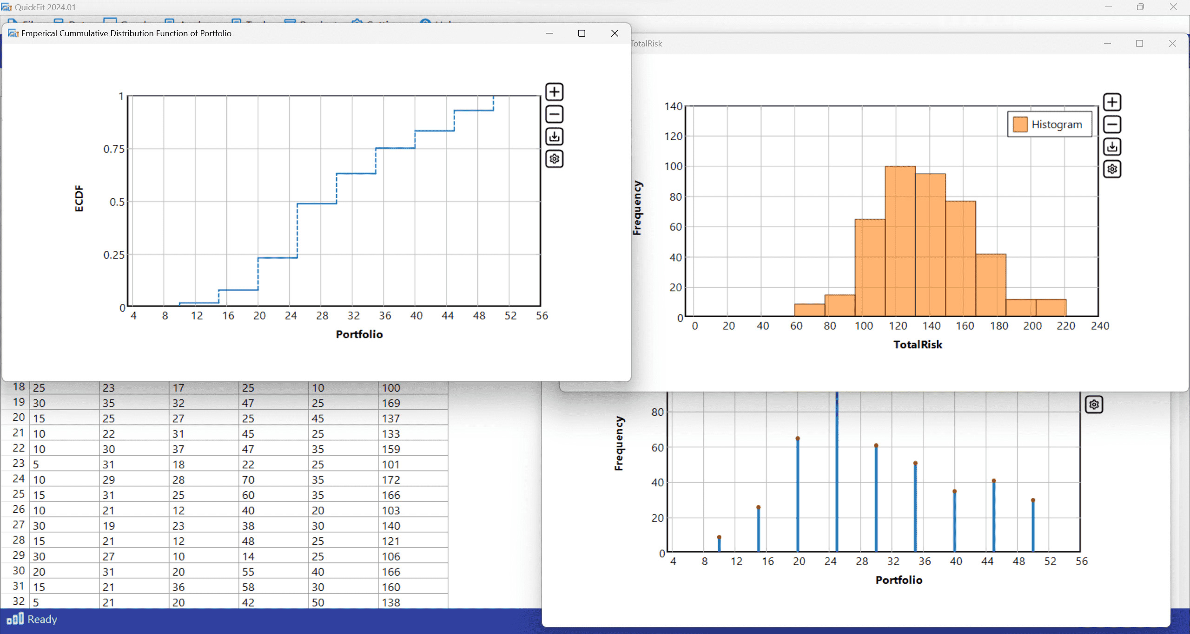Select cell 60 in row 25
This screenshot has height=634, width=1190.
pos(274,495)
